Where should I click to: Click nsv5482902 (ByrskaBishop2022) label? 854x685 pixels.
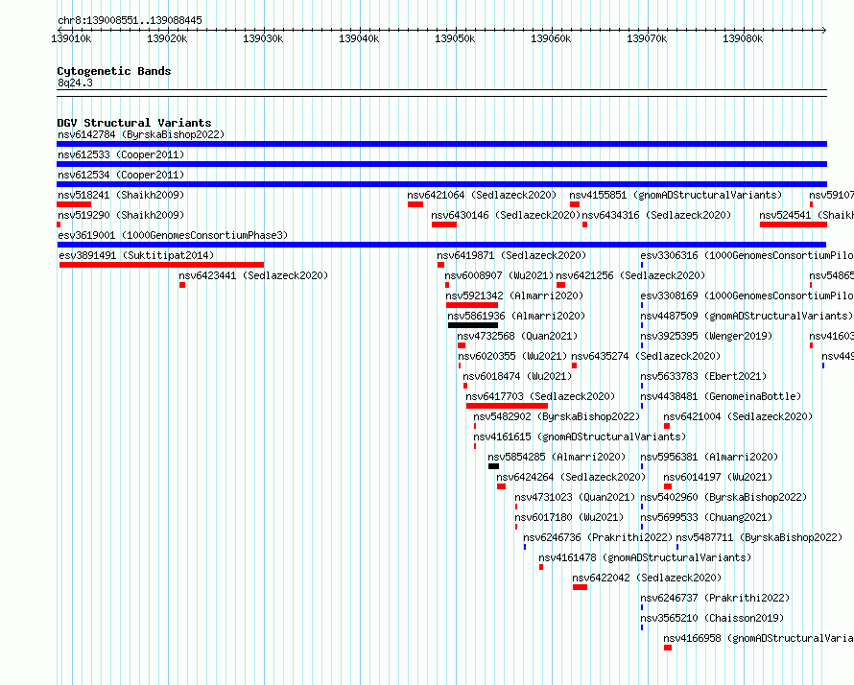point(557,416)
